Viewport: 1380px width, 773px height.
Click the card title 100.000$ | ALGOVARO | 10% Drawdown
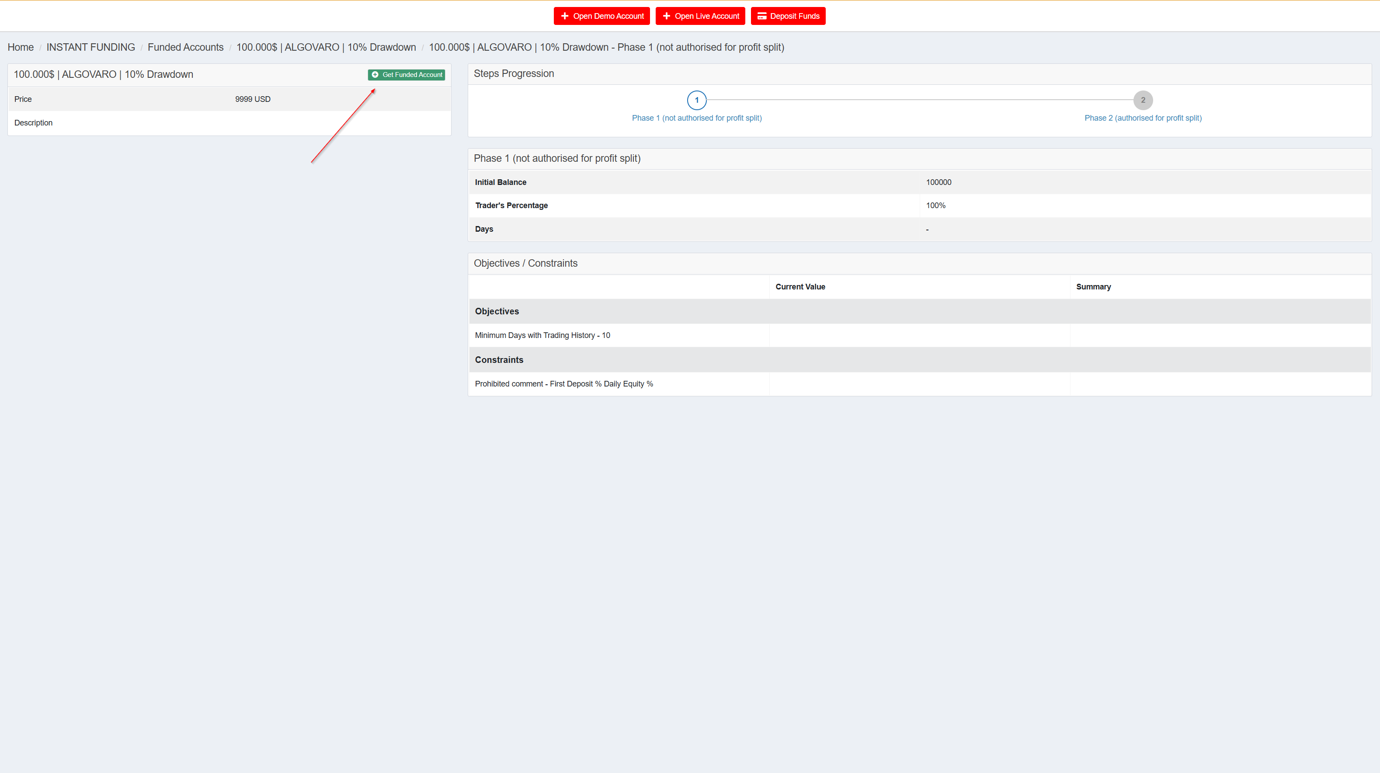(104, 74)
